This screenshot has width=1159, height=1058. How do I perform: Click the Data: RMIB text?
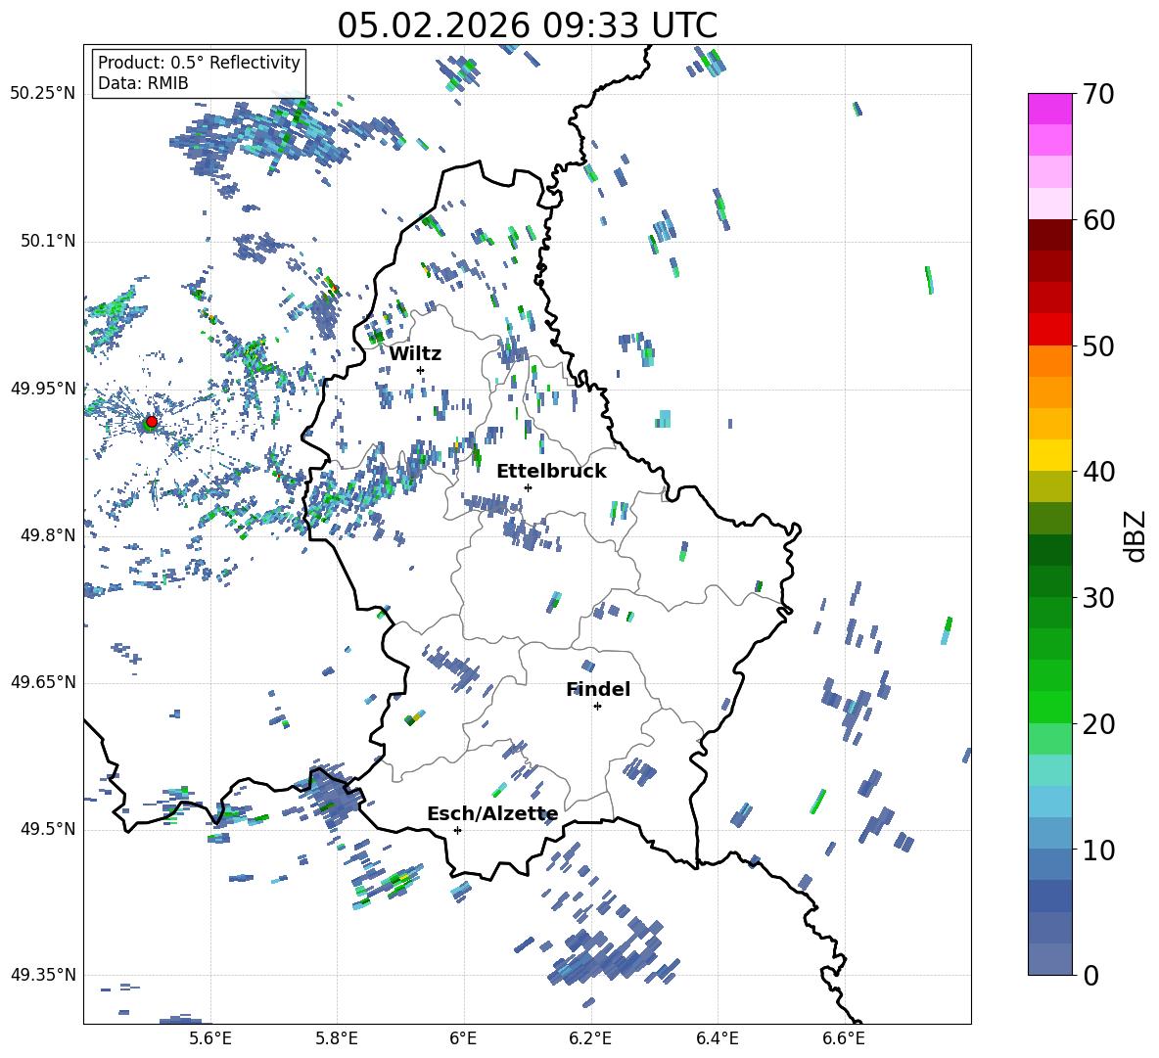[143, 83]
